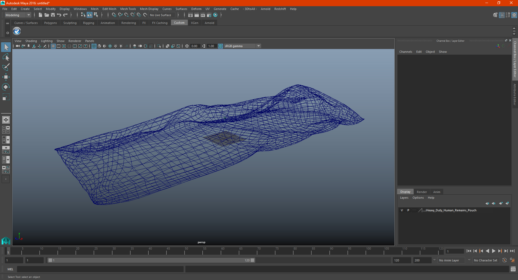This screenshot has width=518, height=280.
Task: Open the Render layer tab
Action: [422, 192]
